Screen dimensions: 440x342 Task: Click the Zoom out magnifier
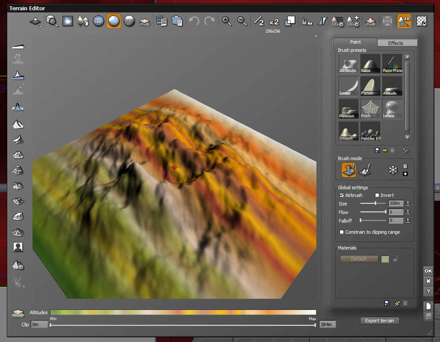pos(242,21)
